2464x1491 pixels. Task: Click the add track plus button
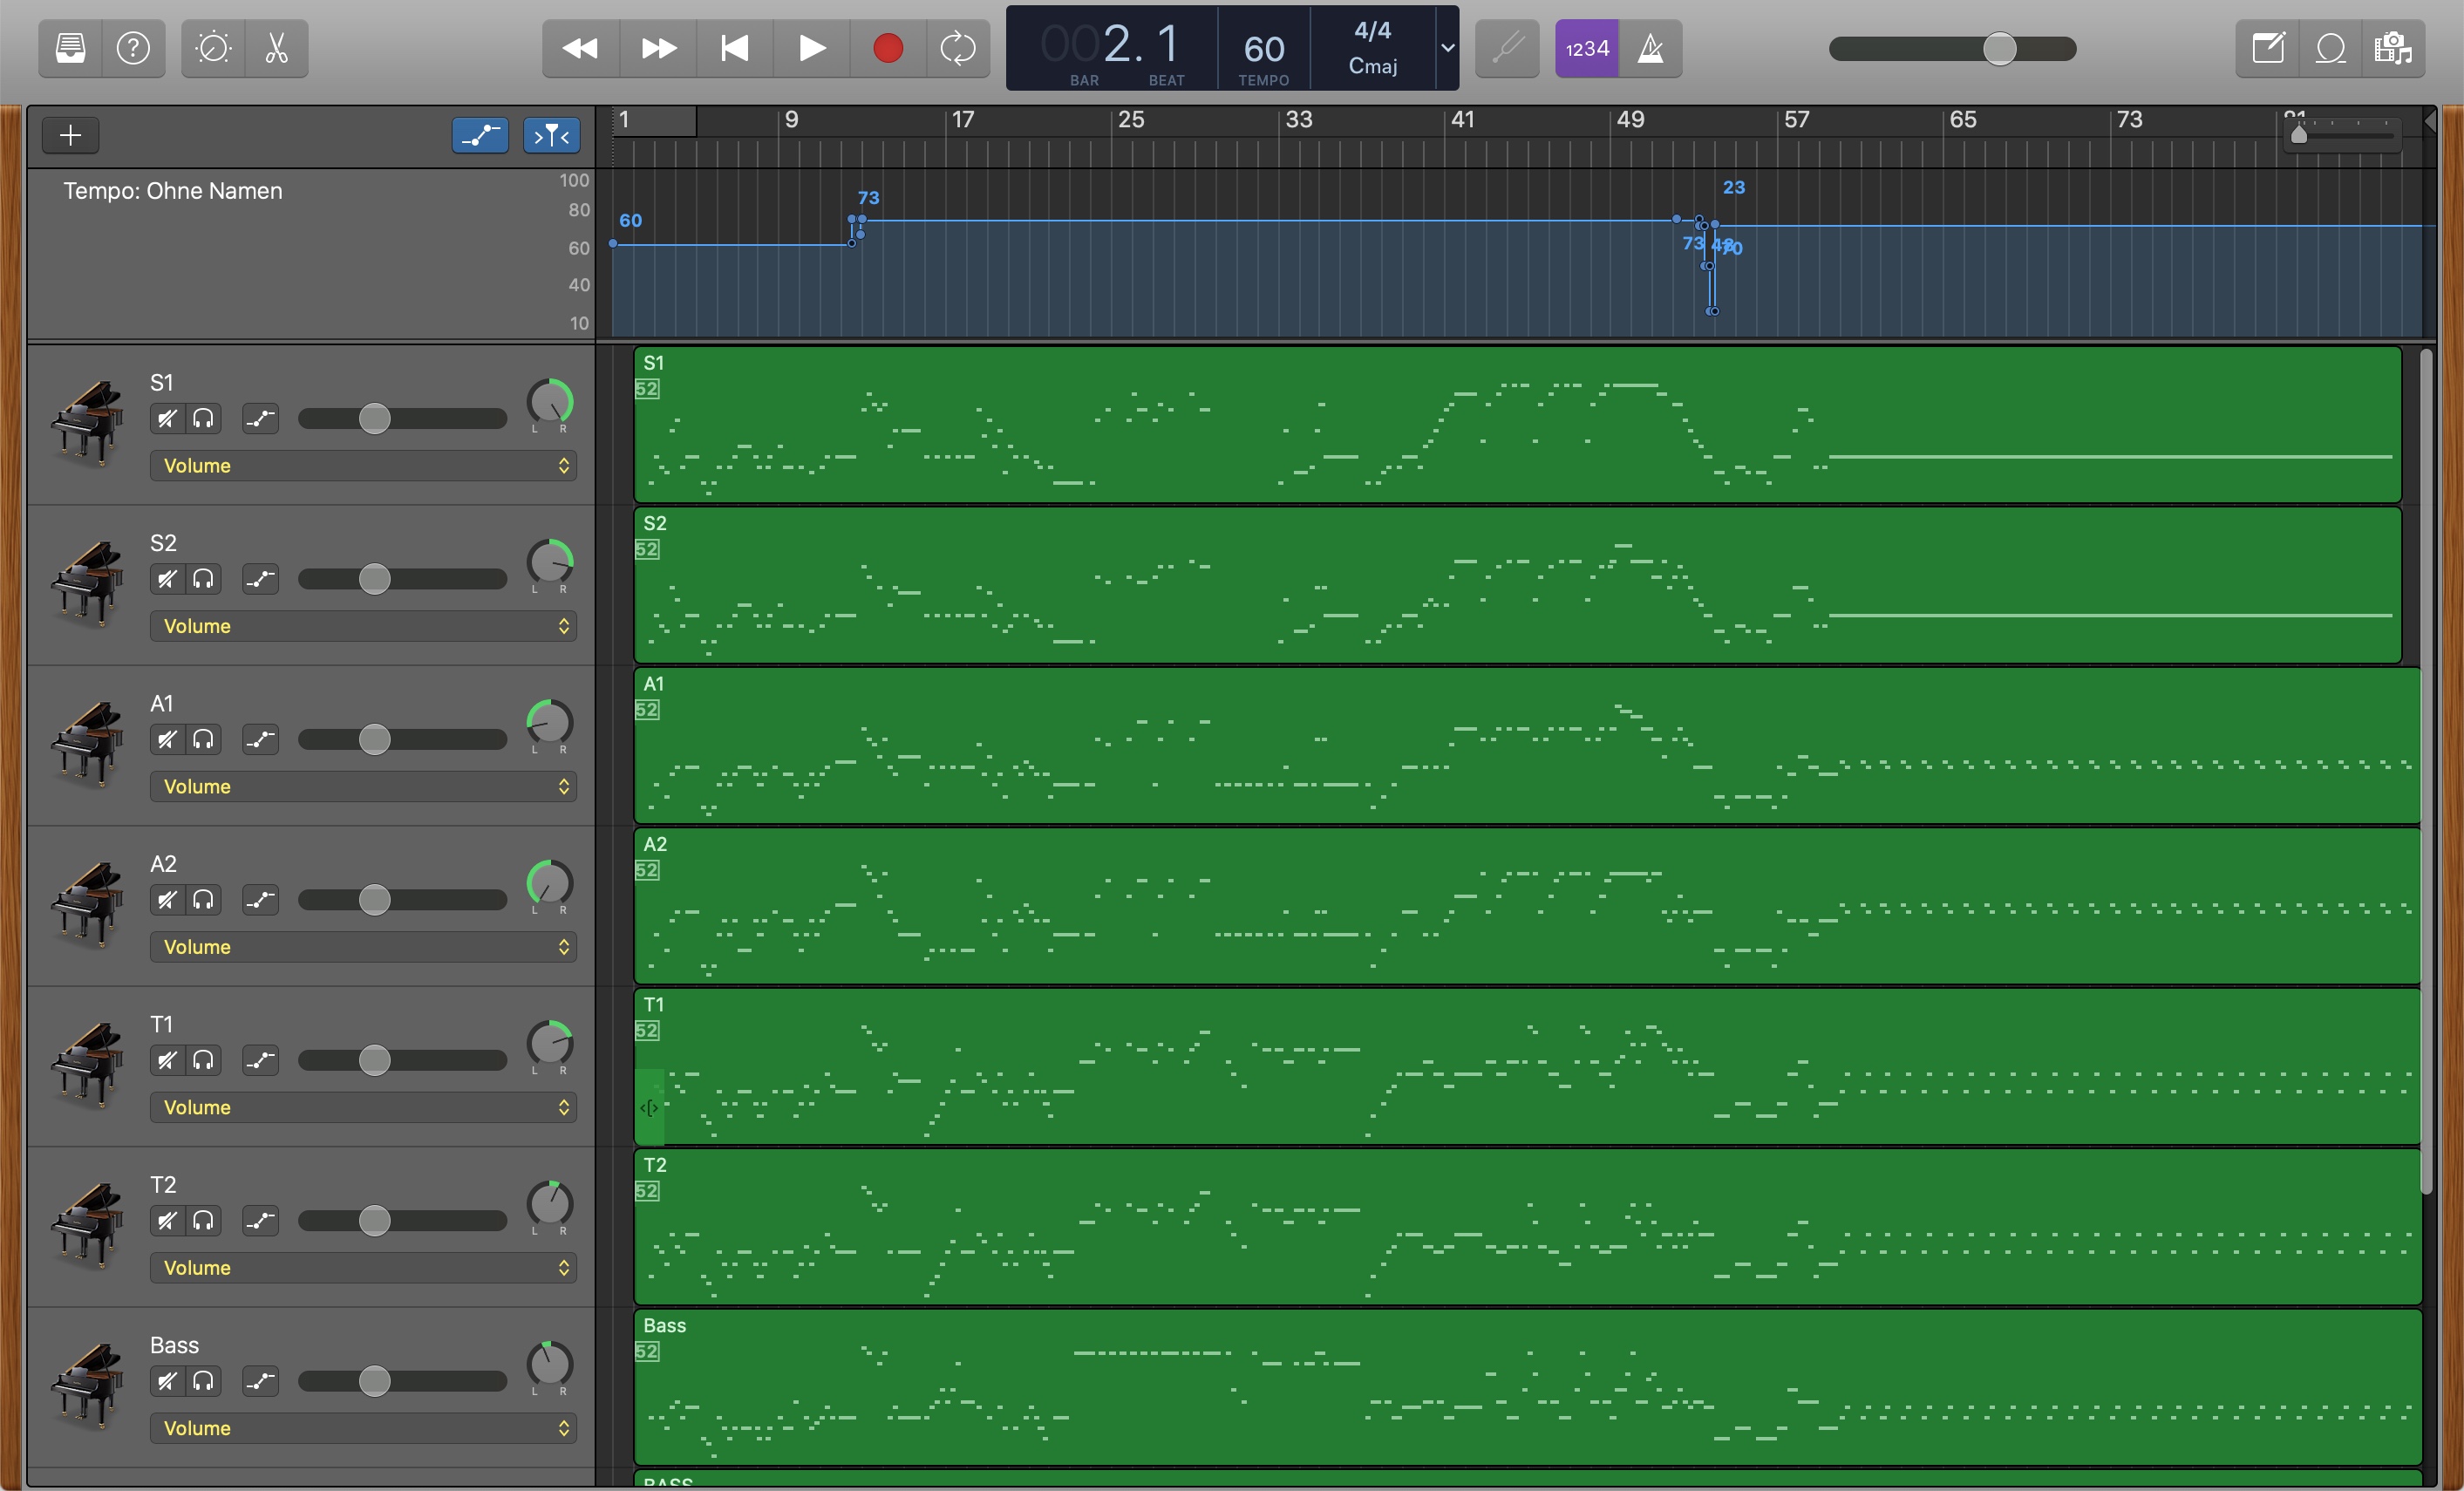pos(70,135)
